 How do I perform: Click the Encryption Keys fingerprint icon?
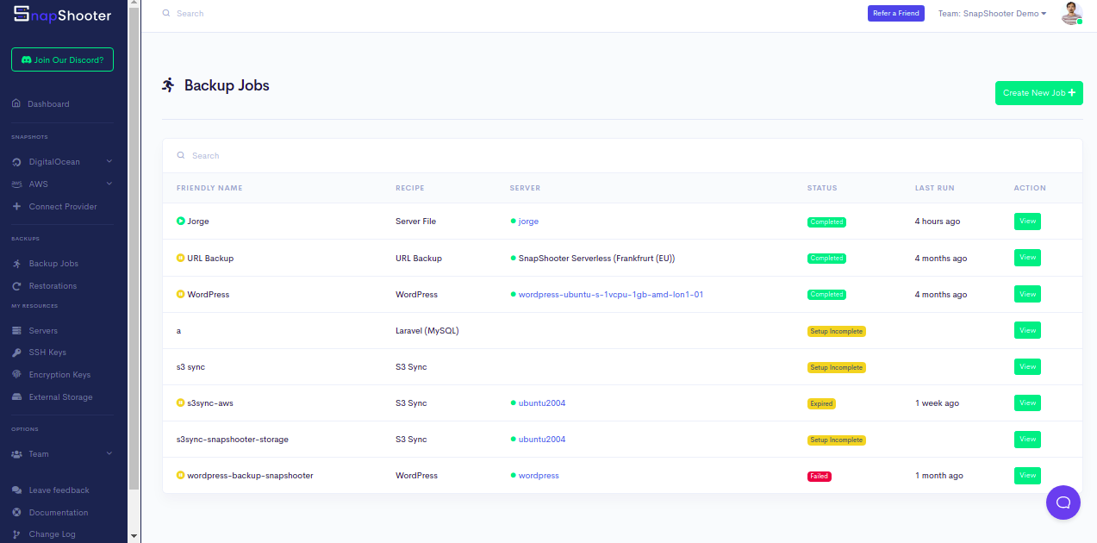[x=16, y=375]
